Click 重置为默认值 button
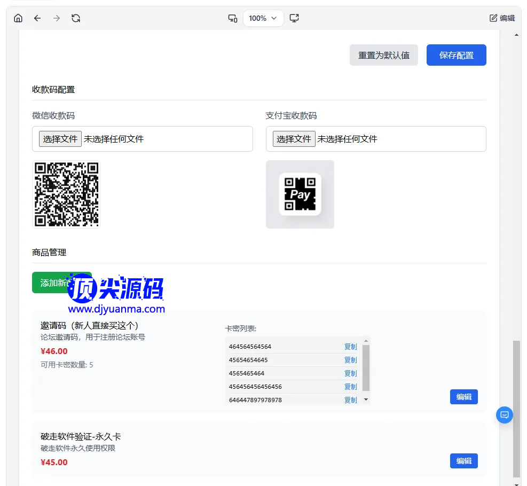 point(383,55)
